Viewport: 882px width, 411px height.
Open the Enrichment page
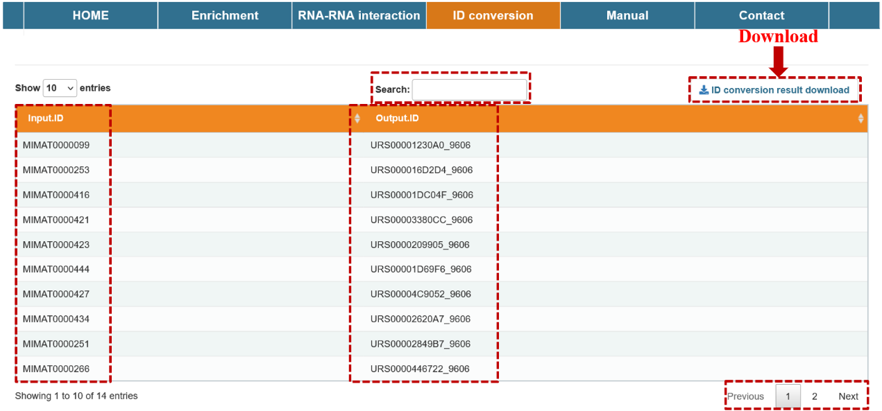pos(224,15)
